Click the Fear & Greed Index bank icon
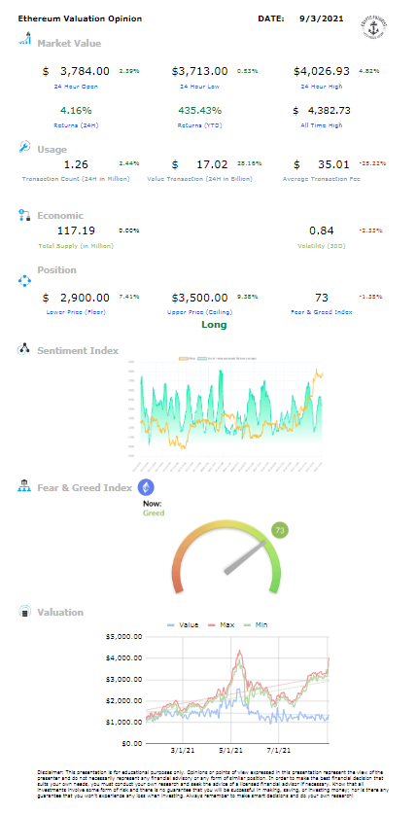 25,486
